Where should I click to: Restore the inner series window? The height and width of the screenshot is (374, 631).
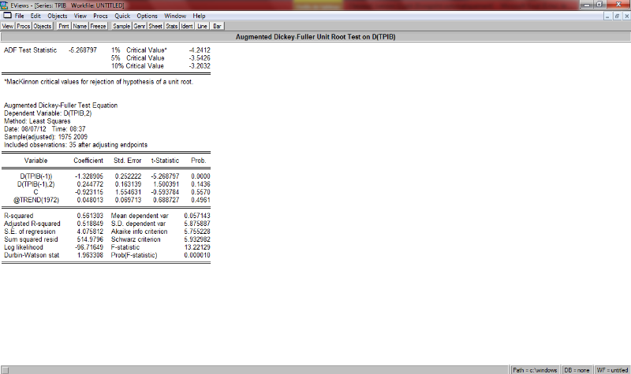(x=617, y=16)
